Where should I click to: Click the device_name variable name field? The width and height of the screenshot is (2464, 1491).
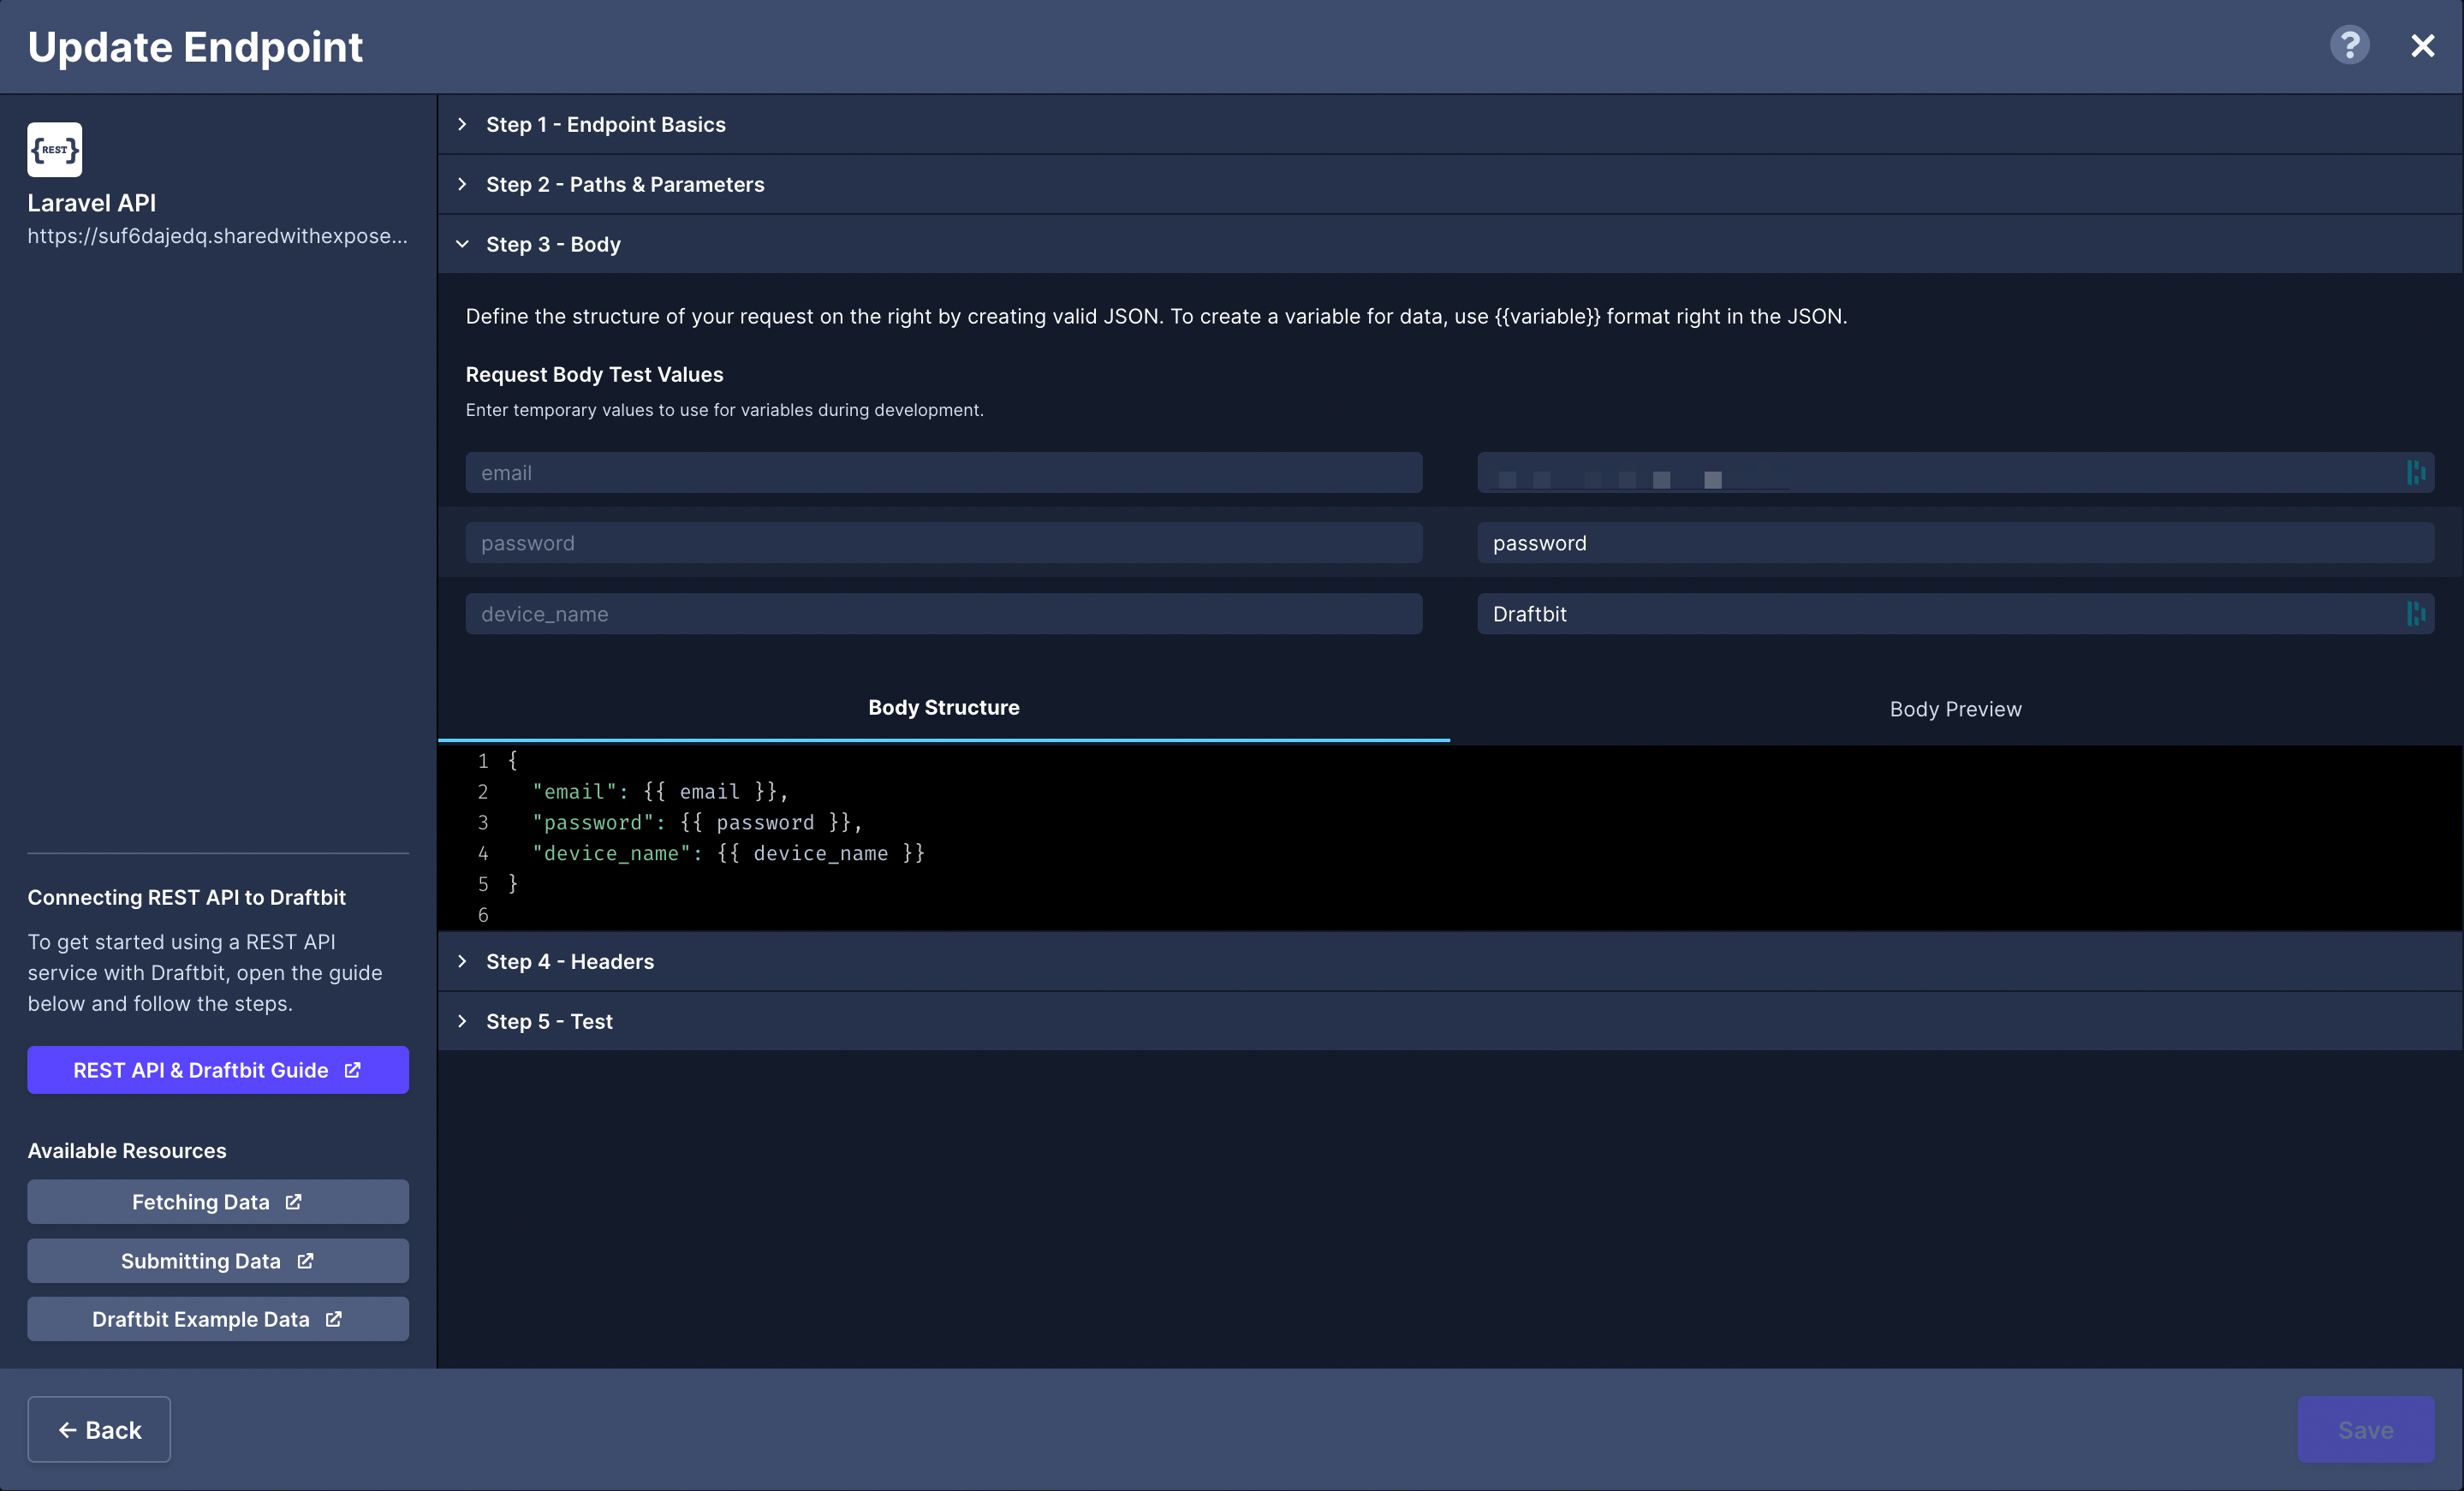(943, 614)
